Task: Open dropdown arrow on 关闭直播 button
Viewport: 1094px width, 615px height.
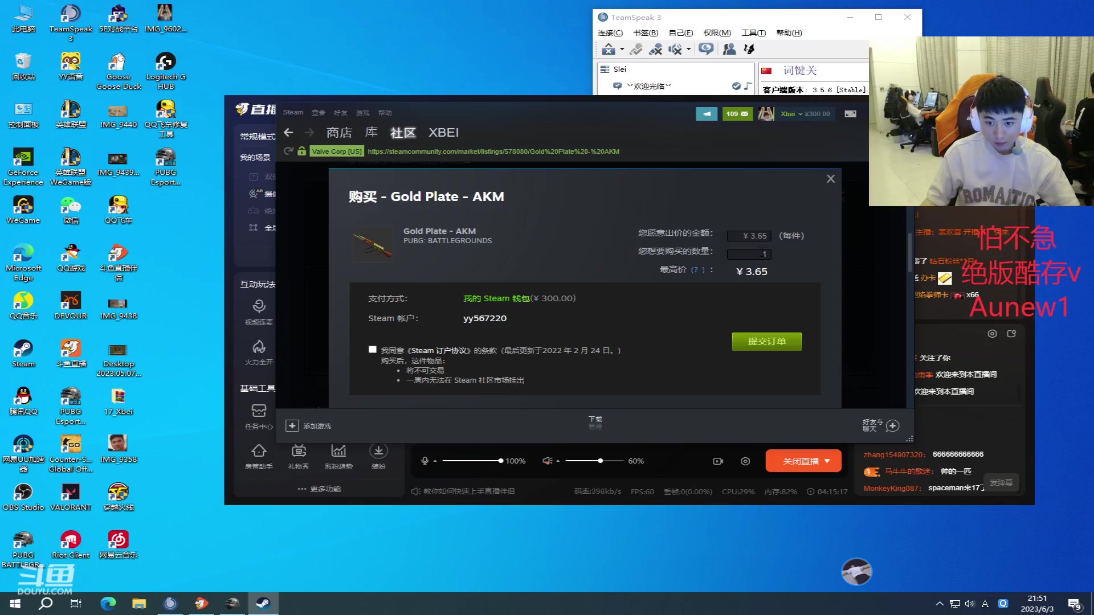Action: 827,461
